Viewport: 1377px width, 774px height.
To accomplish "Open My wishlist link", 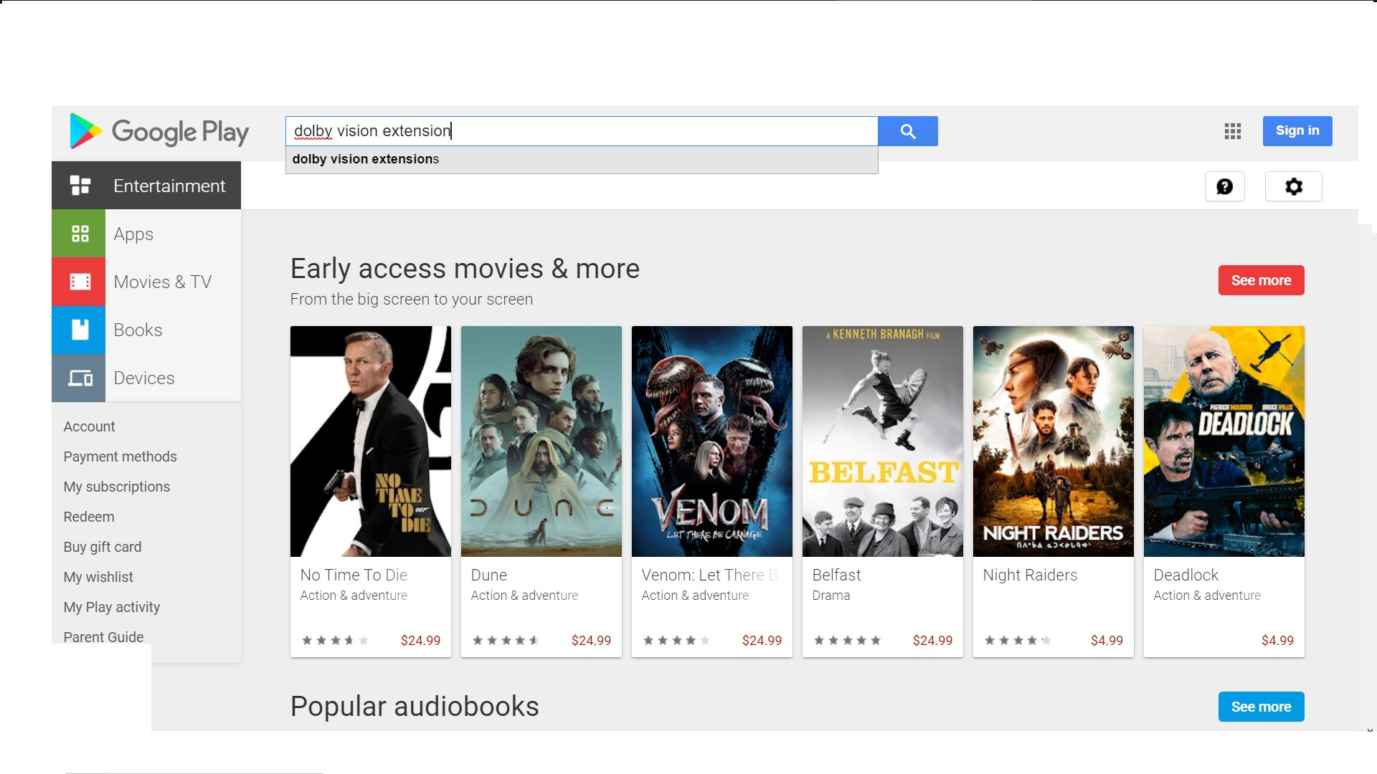I will [98, 577].
